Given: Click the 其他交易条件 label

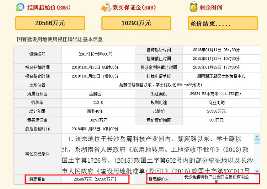Looking at the screenshot, I should [x=38, y=154].
